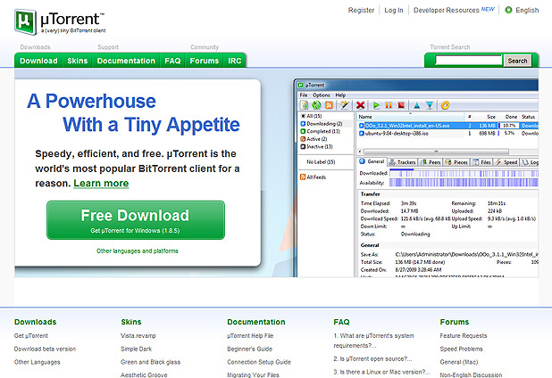Open the Options menu in µTorrent window
The image size is (552, 378).
coord(322,94)
